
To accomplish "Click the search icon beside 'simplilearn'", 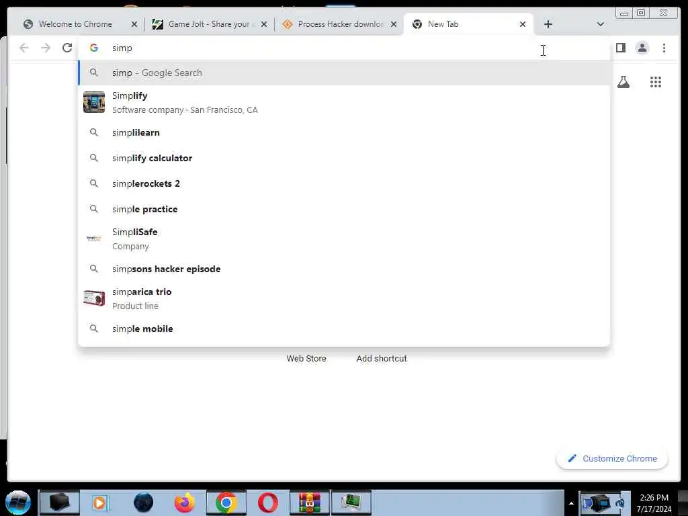I will [94, 132].
